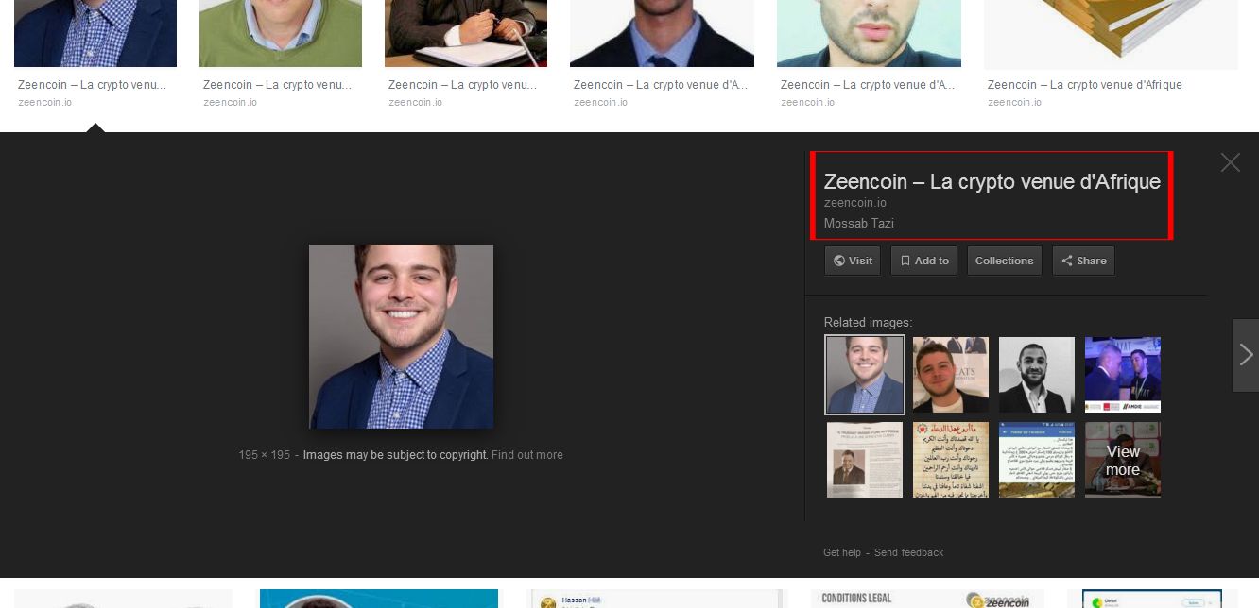This screenshot has height=608, width=1259.
Task: Open the top-row result showing a golden book
Action: [x=1111, y=34]
